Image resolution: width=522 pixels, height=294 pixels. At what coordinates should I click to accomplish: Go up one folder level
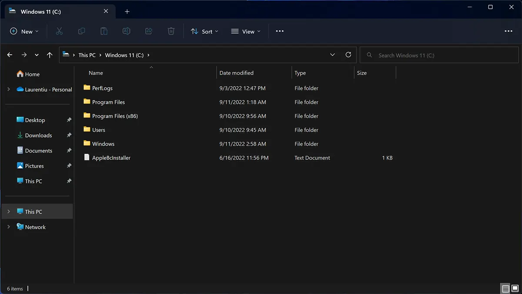50,55
